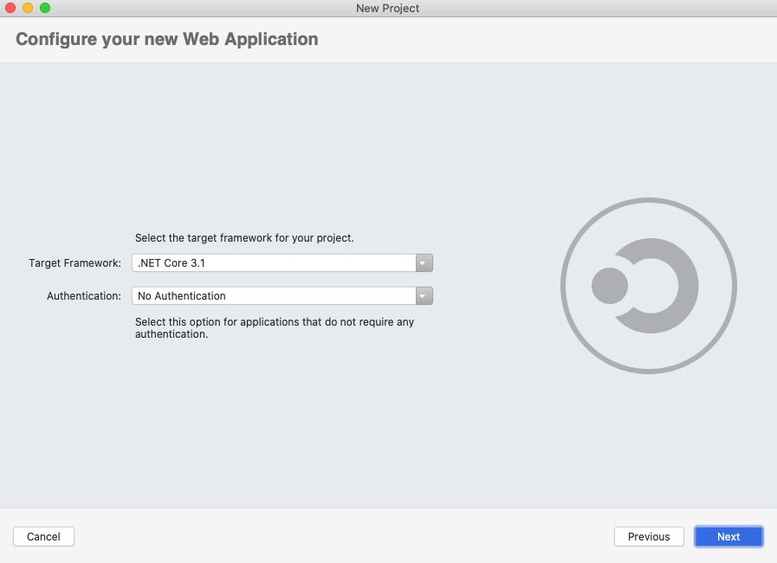Viewport: 777px width, 563px height.
Task: Click the New Project title bar text
Action: (387, 8)
